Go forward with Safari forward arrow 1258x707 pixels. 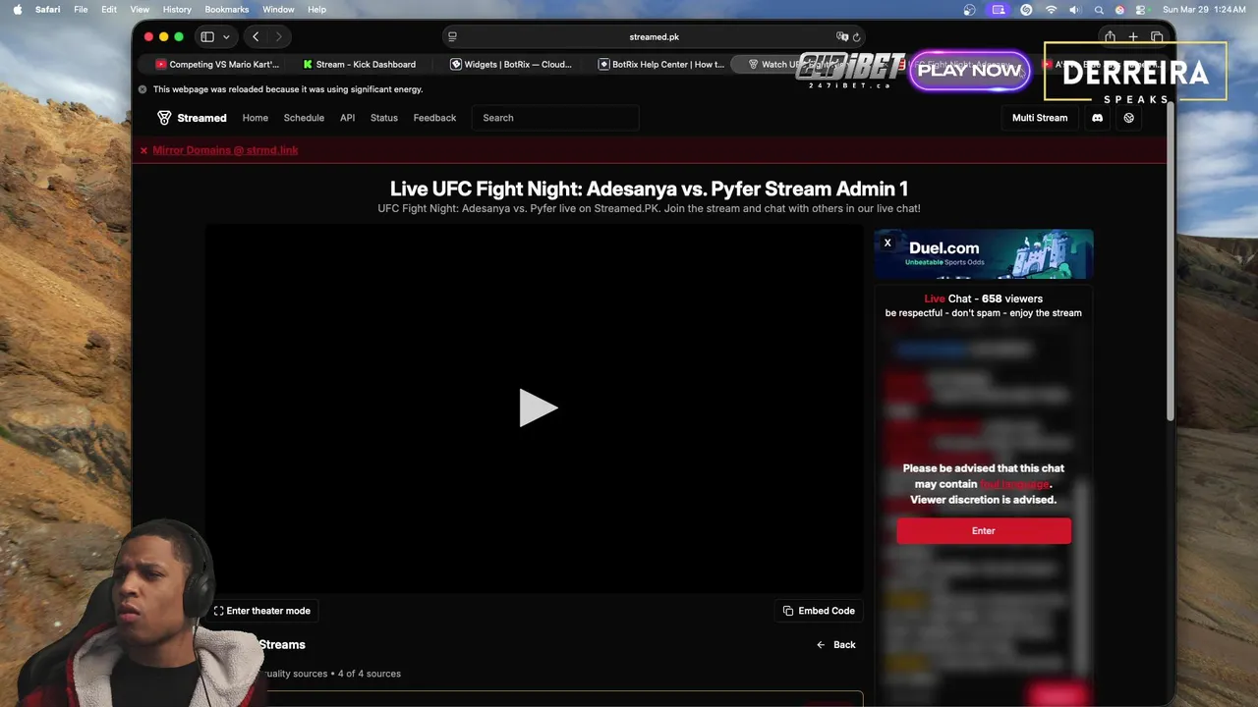coord(278,37)
